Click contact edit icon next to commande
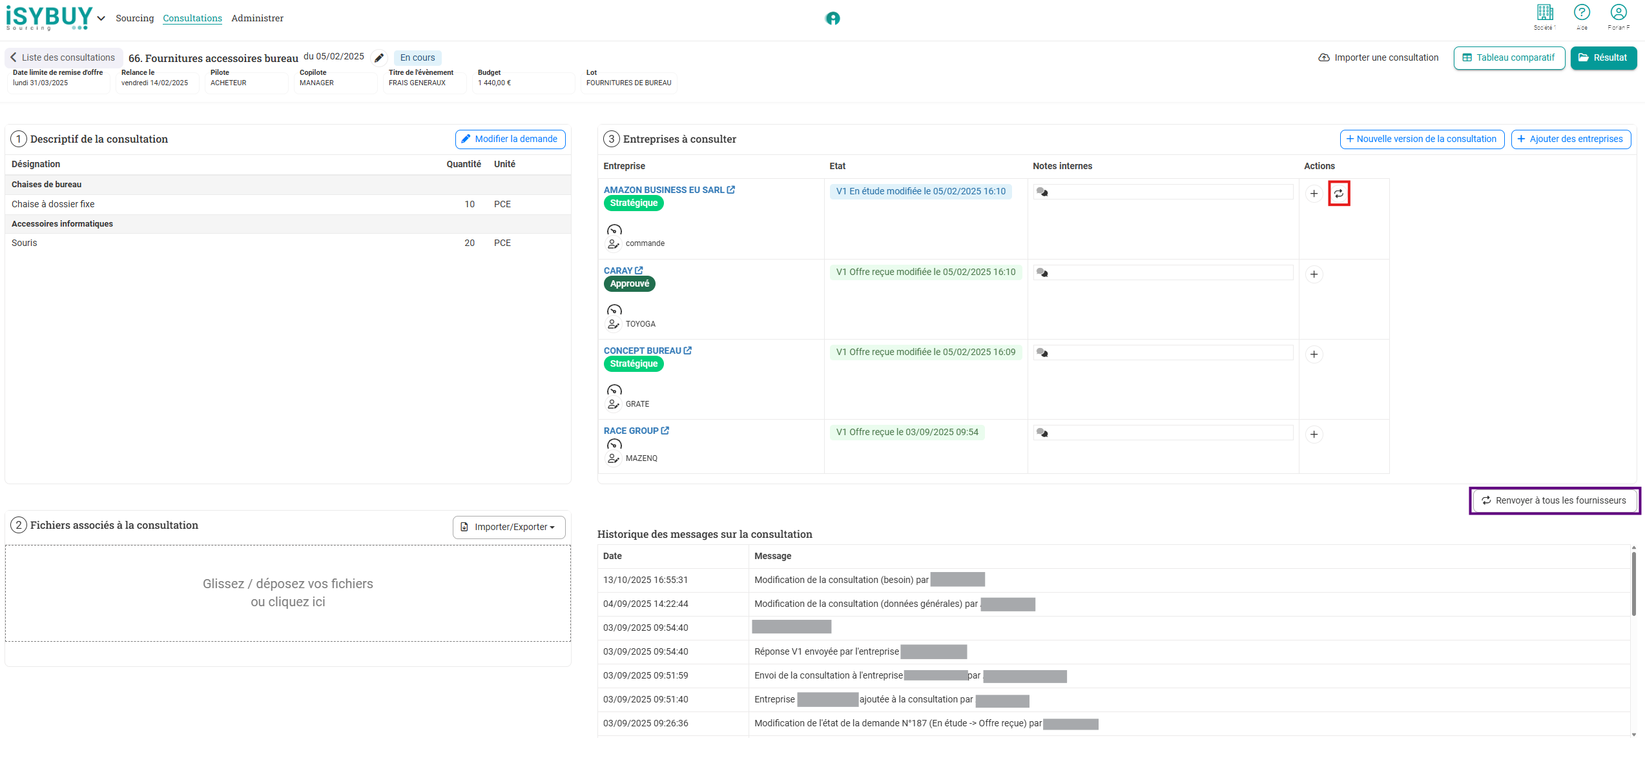Screen dimensions: 1645x767 614,244
